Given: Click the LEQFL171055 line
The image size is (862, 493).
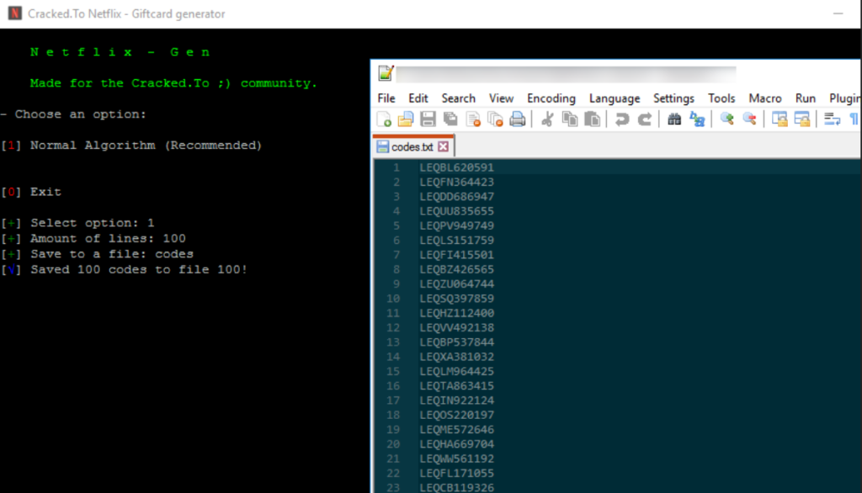Looking at the screenshot, I should tap(457, 473).
